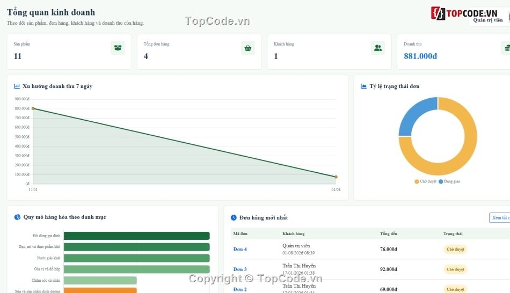Click the Chờ duyệt badge for Đơn 3

(455, 269)
